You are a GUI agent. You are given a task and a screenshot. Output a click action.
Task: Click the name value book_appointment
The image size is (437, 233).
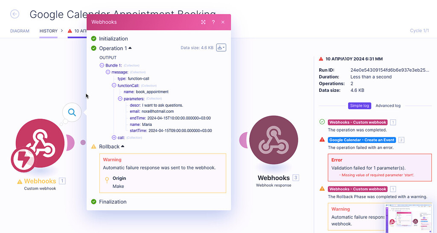pos(152,92)
